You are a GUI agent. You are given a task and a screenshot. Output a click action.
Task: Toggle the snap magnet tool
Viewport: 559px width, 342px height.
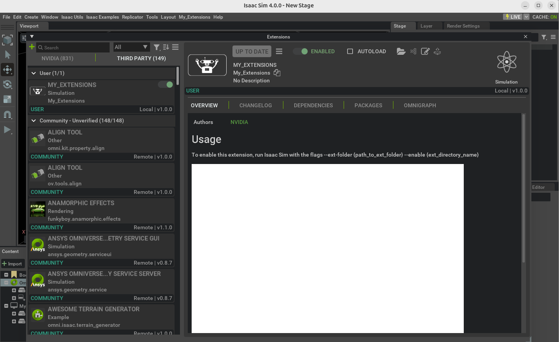tap(7, 115)
